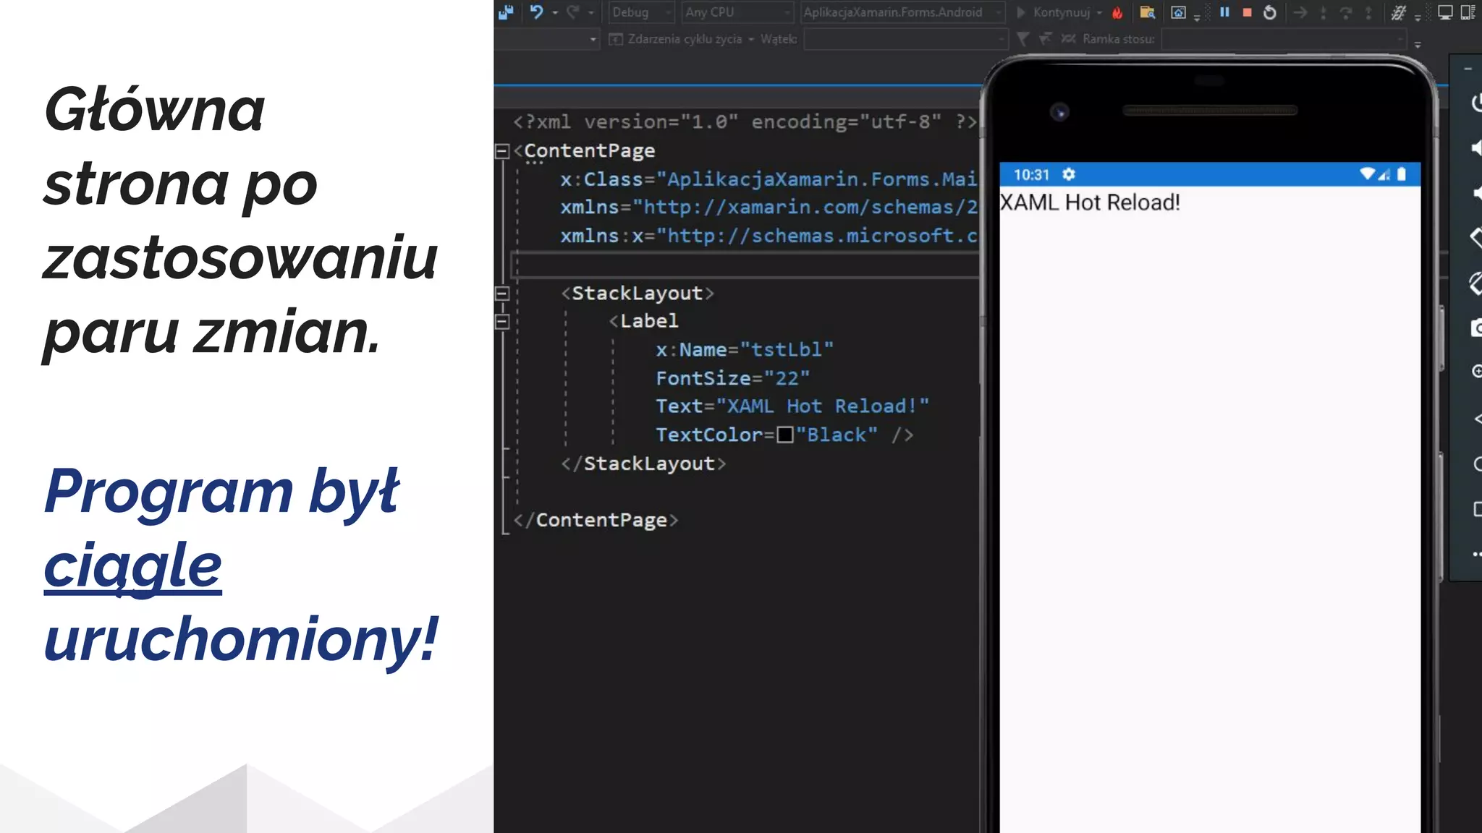1482x833 pixels.
Task: Collapse the Label element outline
Action: pyautogui.click(x=501, y=322)
